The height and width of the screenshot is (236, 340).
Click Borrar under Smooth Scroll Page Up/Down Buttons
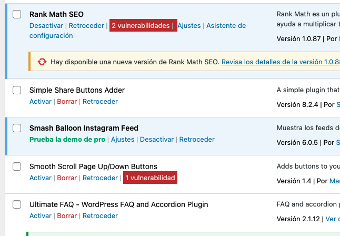(x=67, y=178)
